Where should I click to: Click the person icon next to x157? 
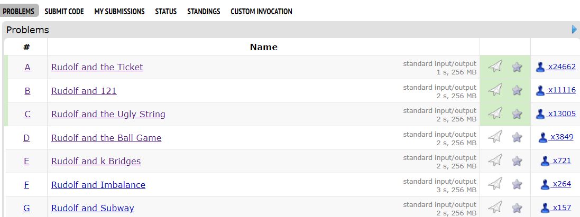tap(545, 208)
